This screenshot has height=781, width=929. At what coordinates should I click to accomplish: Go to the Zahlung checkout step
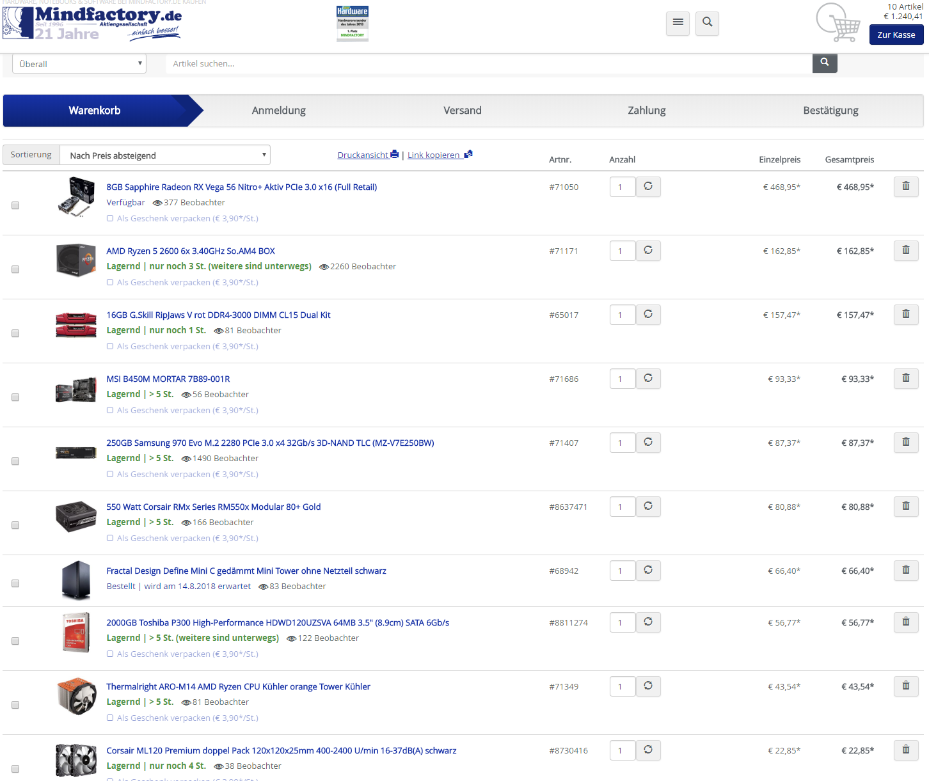(647, 111)
